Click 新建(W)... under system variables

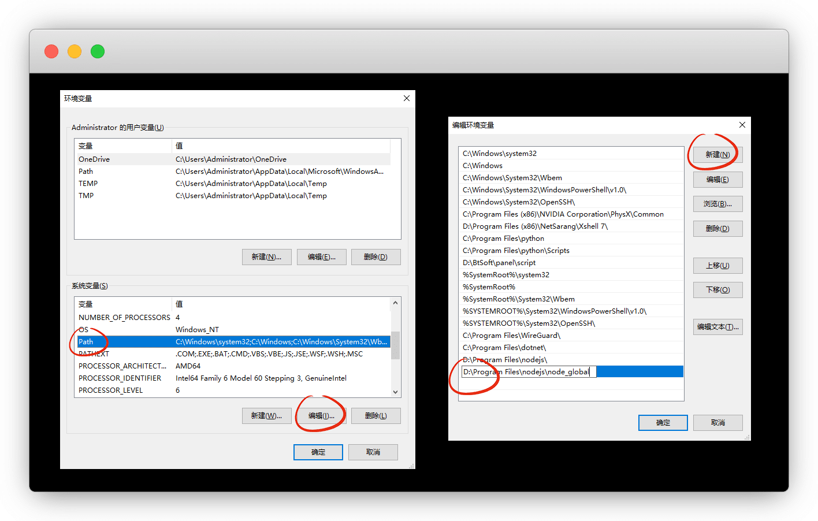[266, 416]
